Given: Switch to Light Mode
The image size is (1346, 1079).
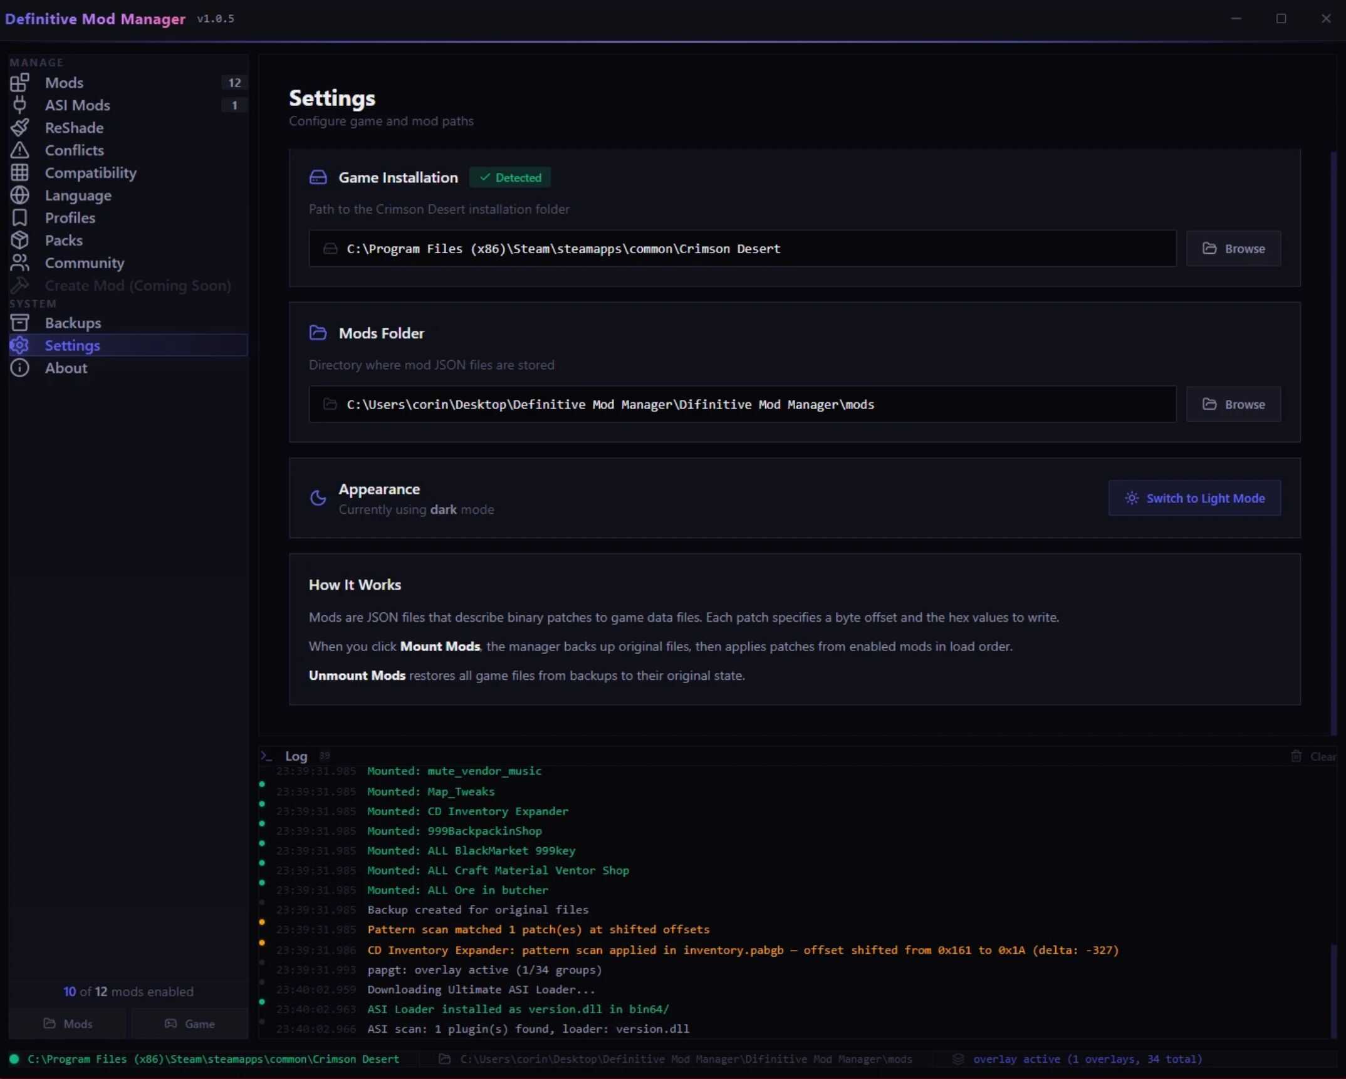Looking at the screenshot, I should pos(1194,498).
